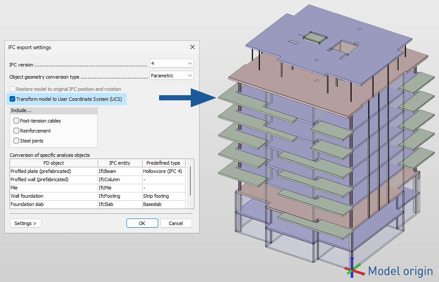Click Restore model to original IFC position checkbox
The image size is (439, 282).
click(x=12, y=89)
